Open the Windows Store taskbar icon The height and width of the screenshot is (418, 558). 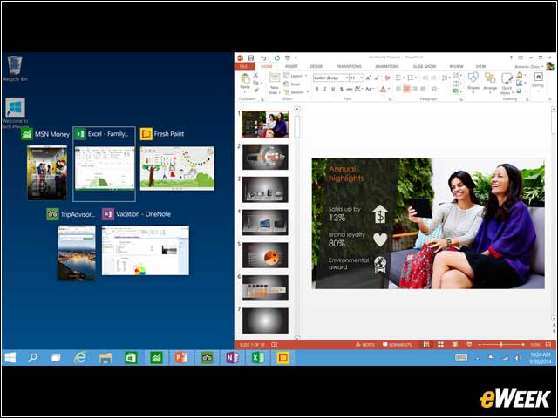[131, 358]
